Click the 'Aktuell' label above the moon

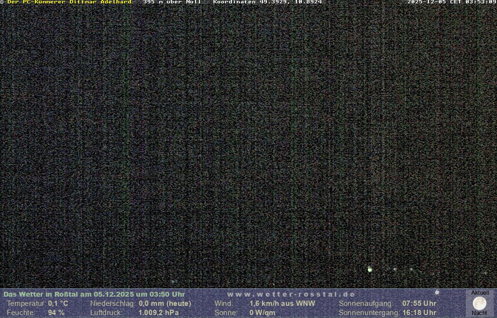(x=480, y=293)
